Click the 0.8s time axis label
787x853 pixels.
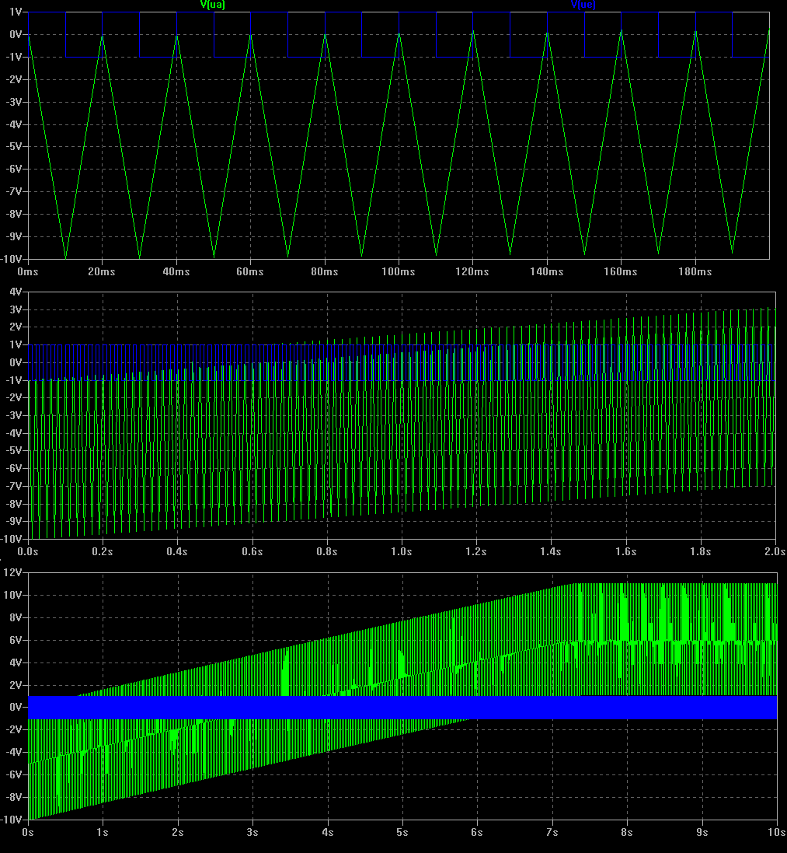326,551
